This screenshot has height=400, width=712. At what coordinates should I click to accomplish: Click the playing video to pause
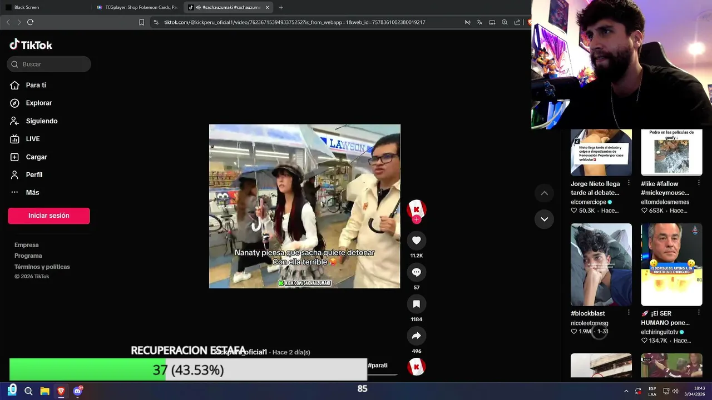tap(304, 206)
